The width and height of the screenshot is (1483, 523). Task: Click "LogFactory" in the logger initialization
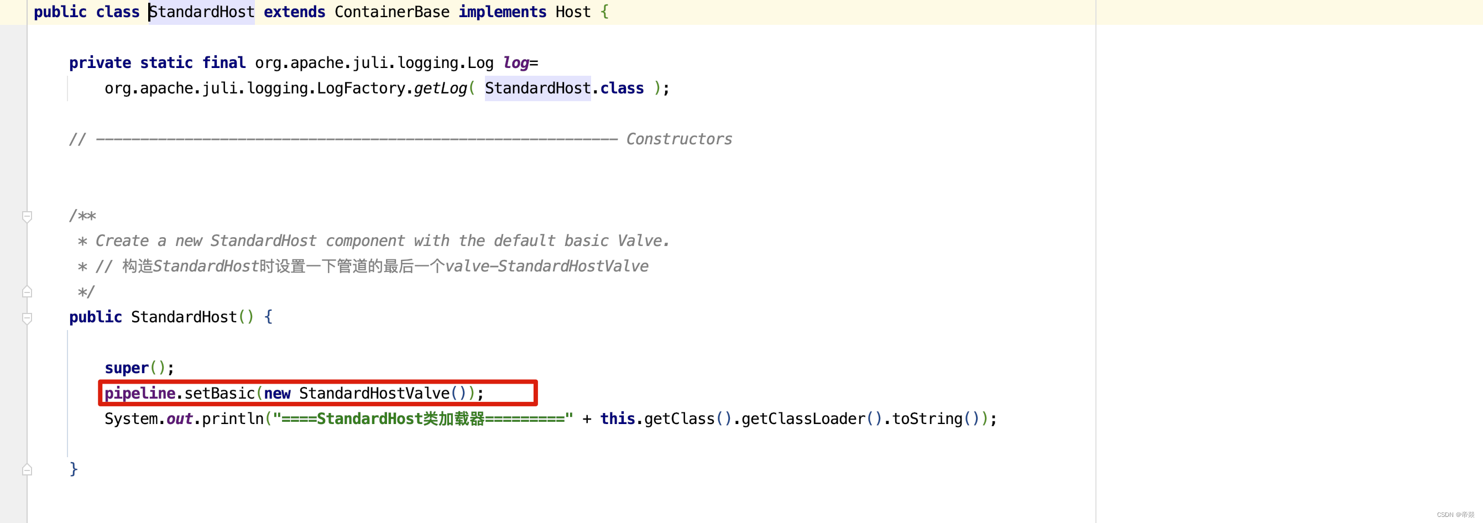tap(361, 88)
